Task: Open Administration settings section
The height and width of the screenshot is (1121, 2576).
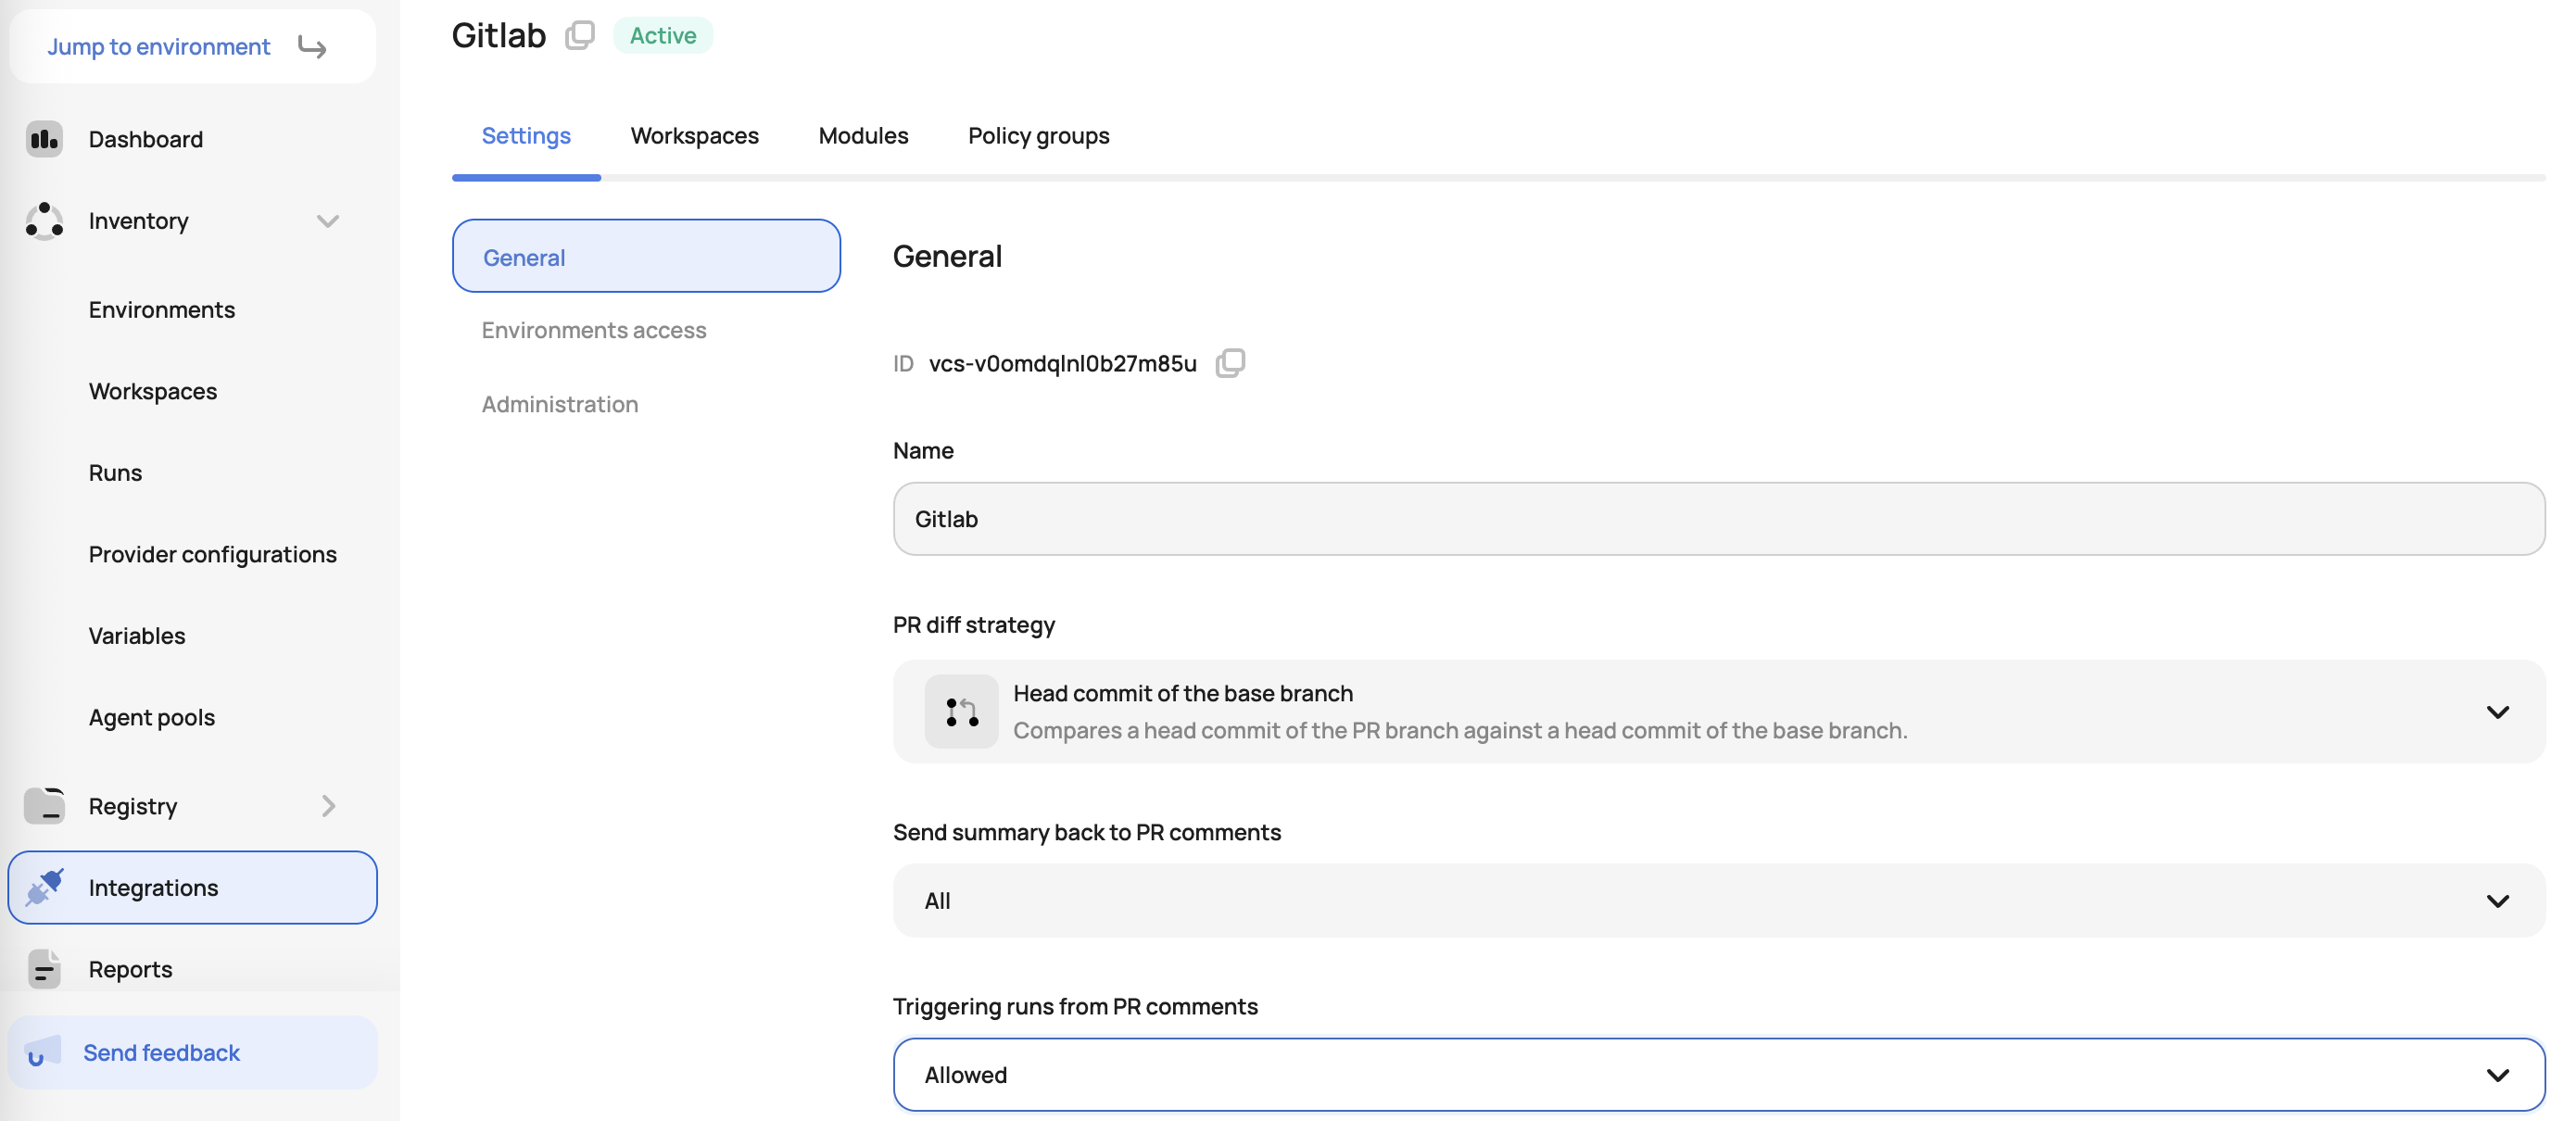Action: tap(560, 404)
